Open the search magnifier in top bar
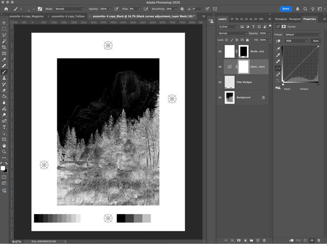 click(305, 9)
